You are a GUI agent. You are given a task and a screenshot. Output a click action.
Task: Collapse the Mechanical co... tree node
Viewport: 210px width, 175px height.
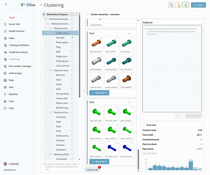[51, 112]
